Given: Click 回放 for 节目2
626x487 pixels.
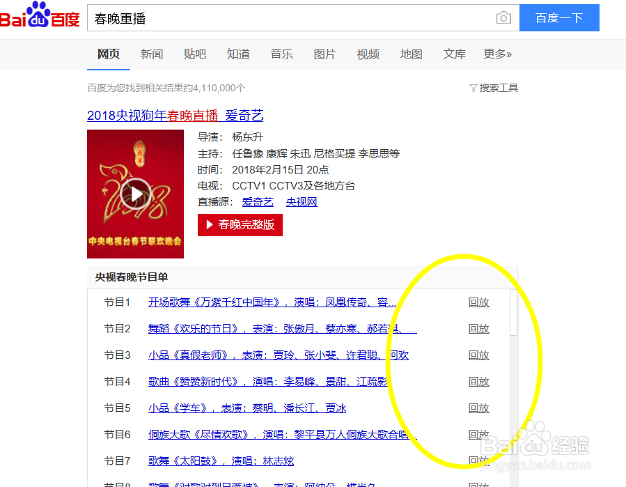Looking at the screenshot, I should click(478, 329).
